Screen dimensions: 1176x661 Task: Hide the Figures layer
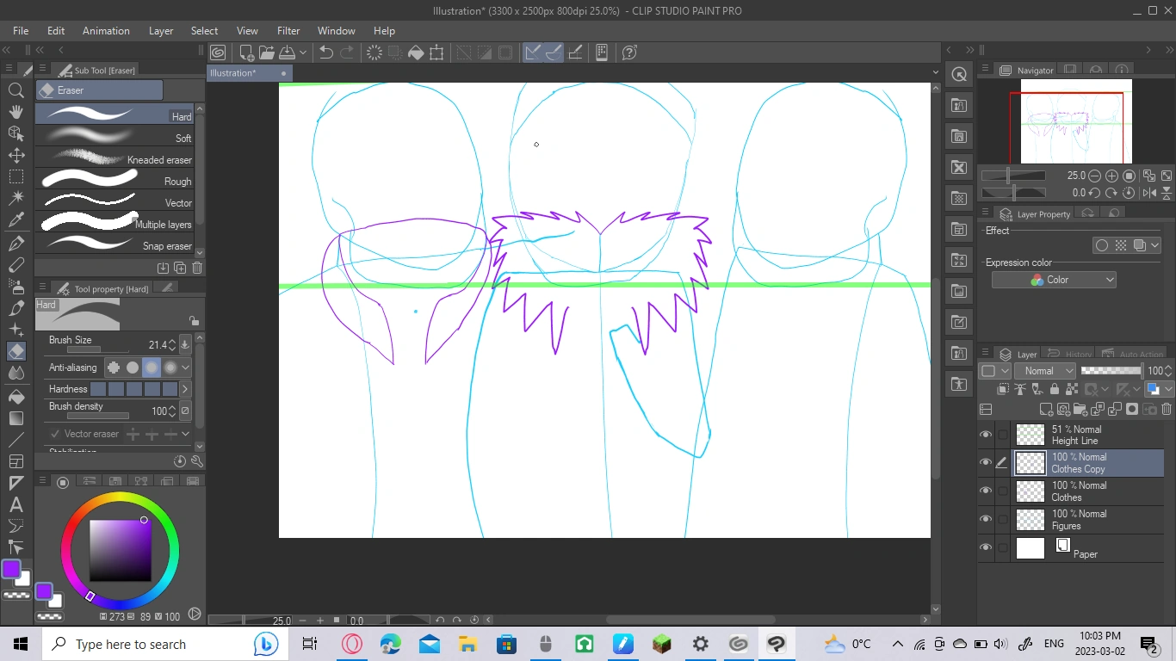point(985,519)
